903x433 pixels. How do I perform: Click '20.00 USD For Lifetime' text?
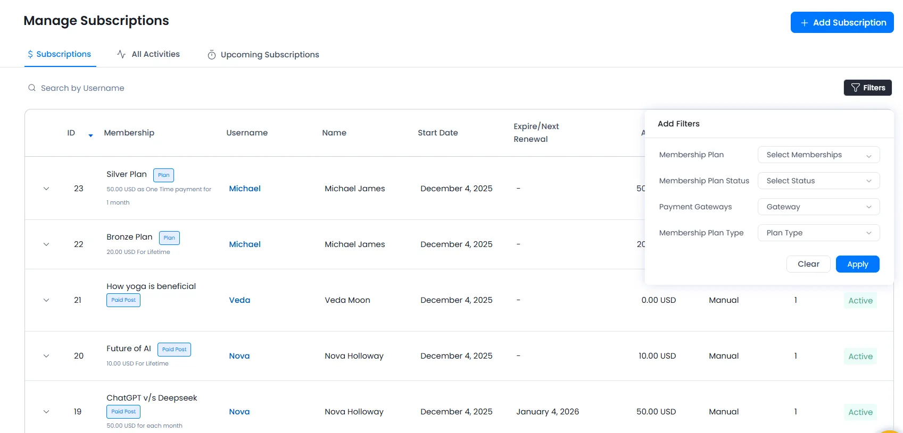138,252
